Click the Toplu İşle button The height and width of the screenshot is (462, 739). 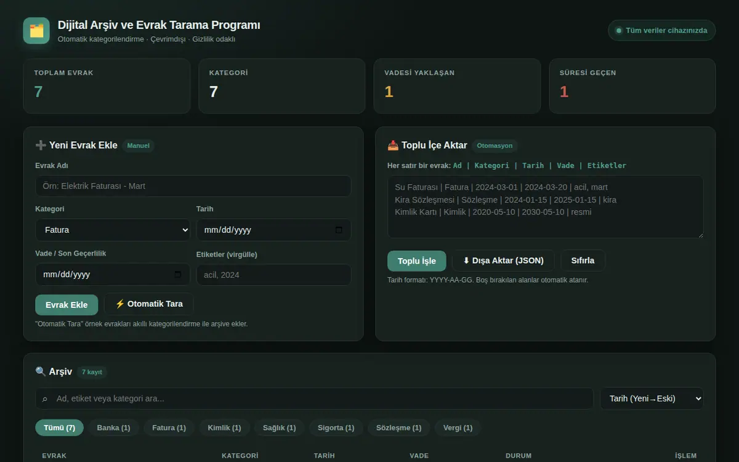click(417, 261)
